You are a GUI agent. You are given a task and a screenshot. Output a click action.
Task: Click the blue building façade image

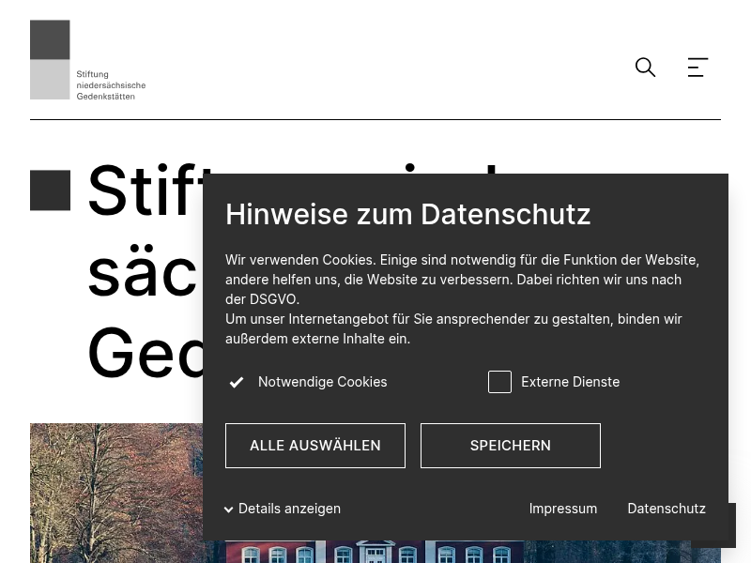click(375, 552)
